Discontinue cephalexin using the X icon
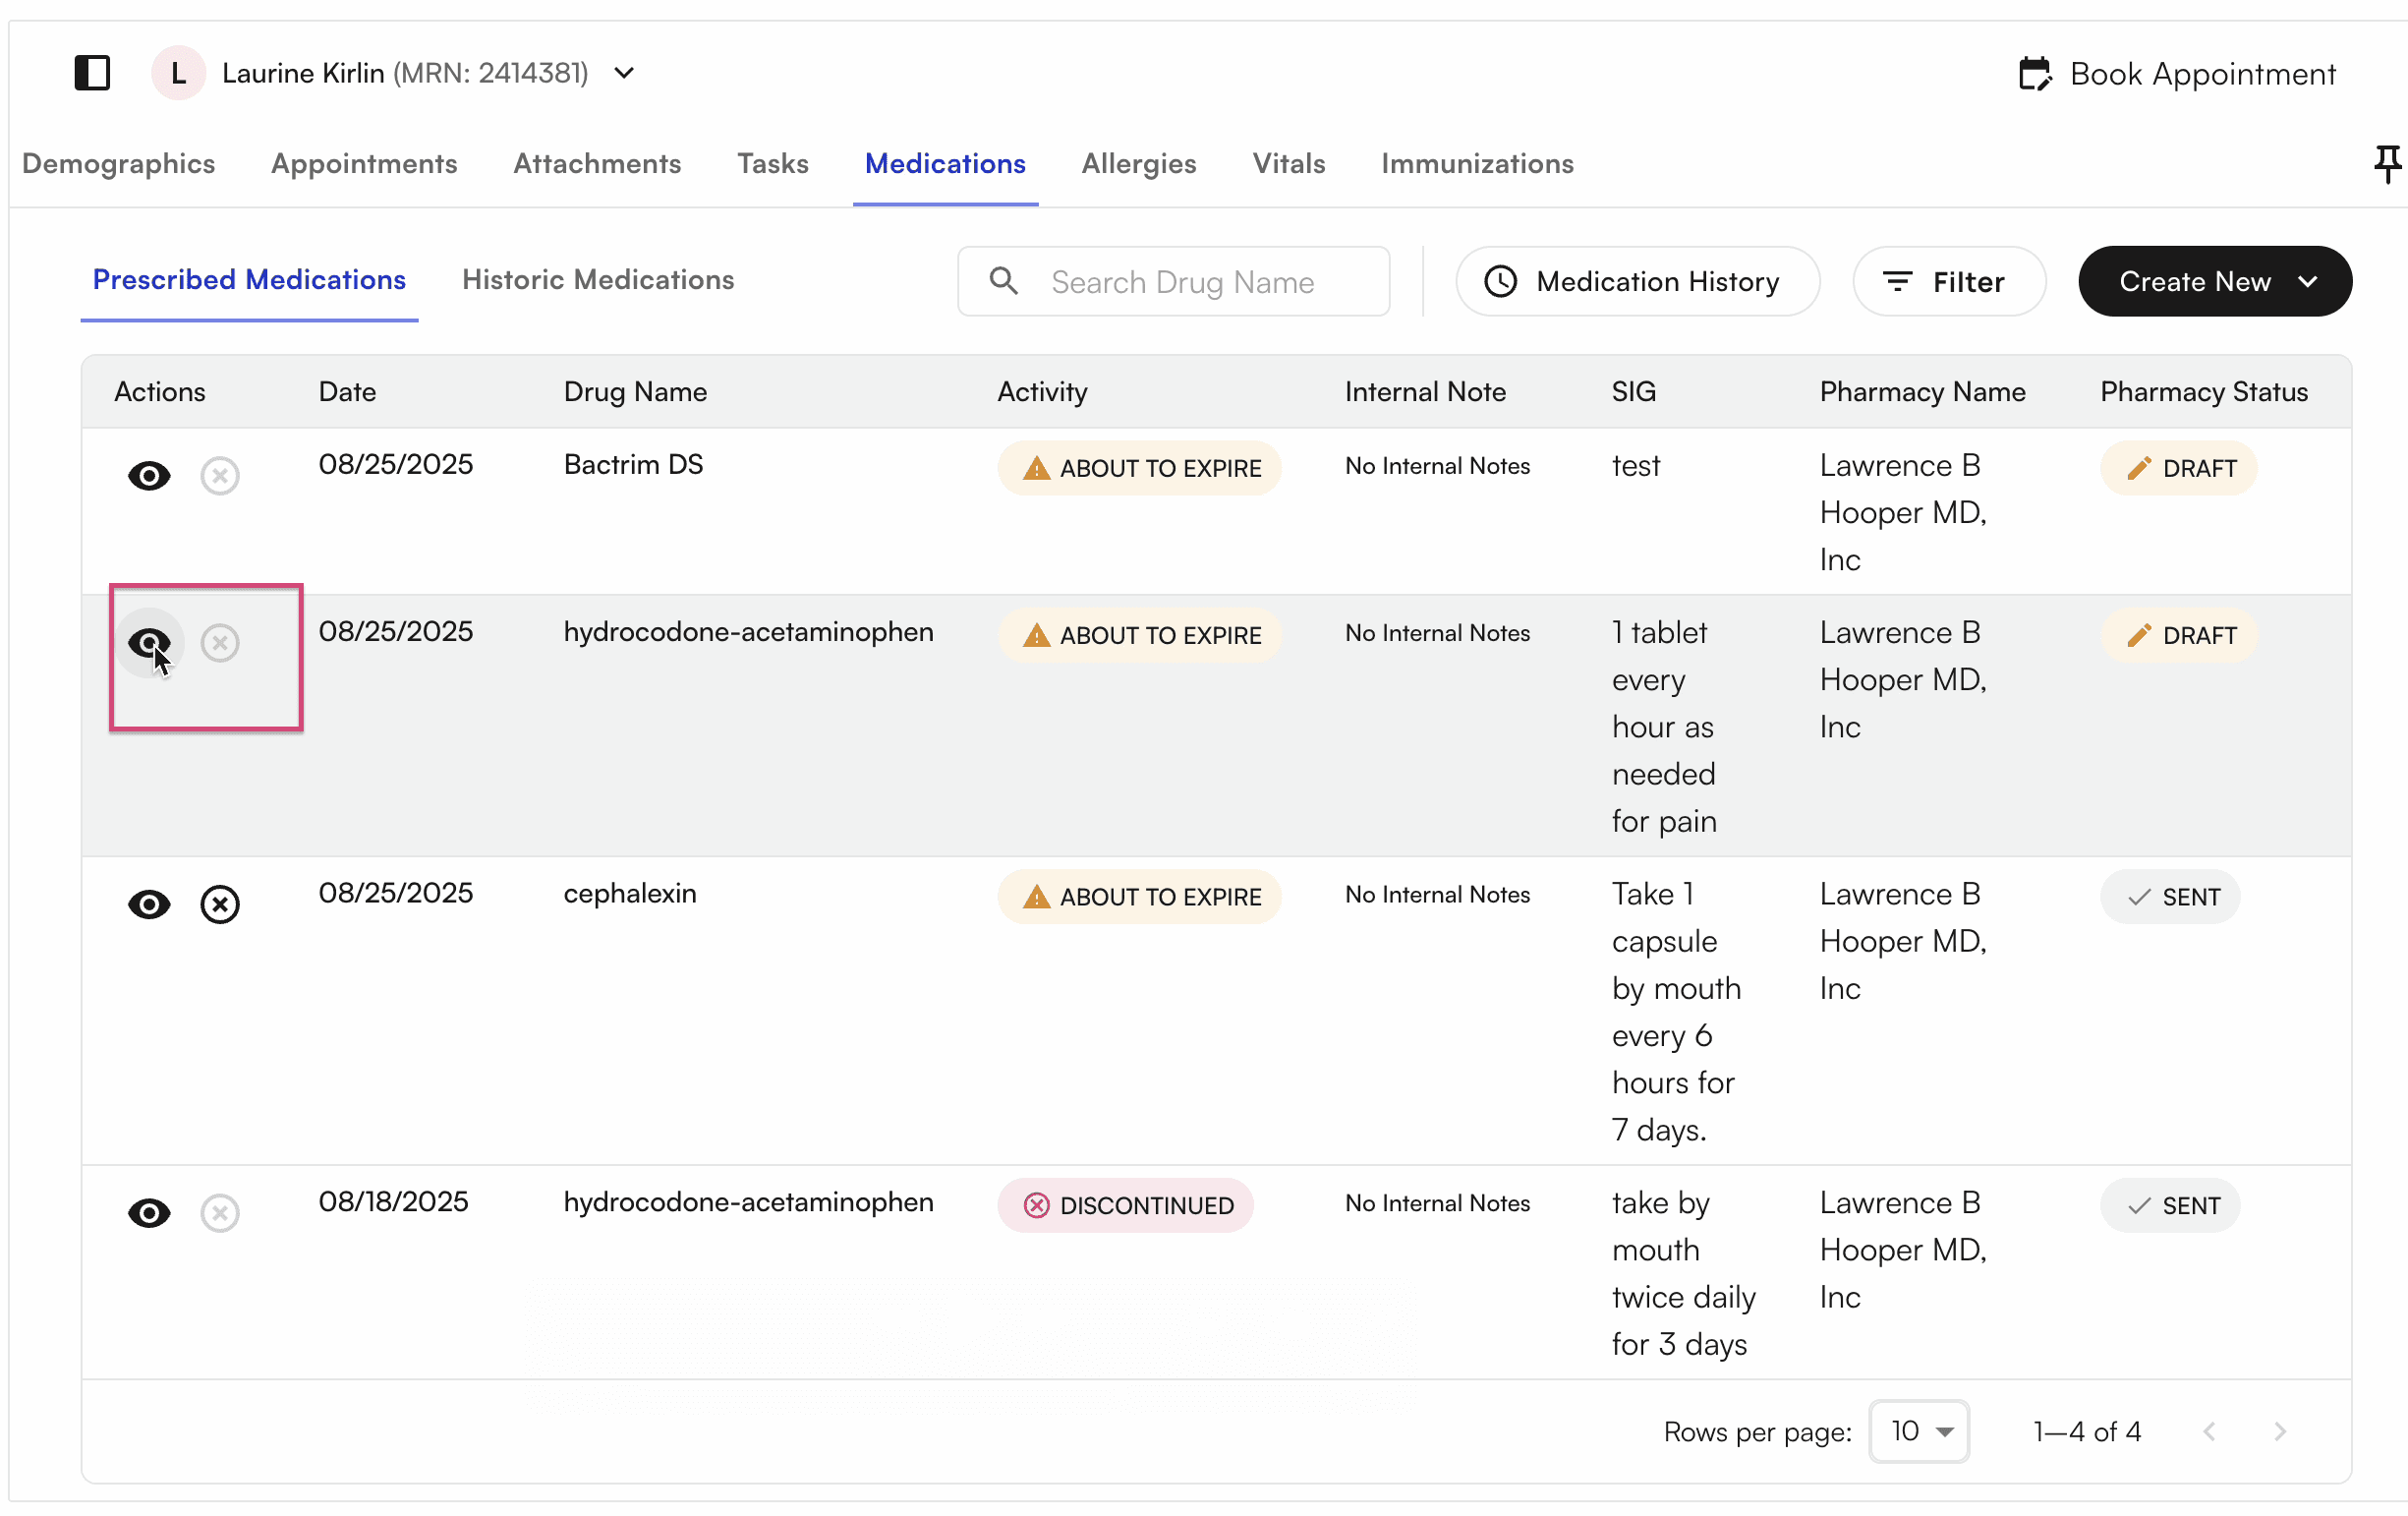Screen dimensions: 2408x1516 coord(219,904)
